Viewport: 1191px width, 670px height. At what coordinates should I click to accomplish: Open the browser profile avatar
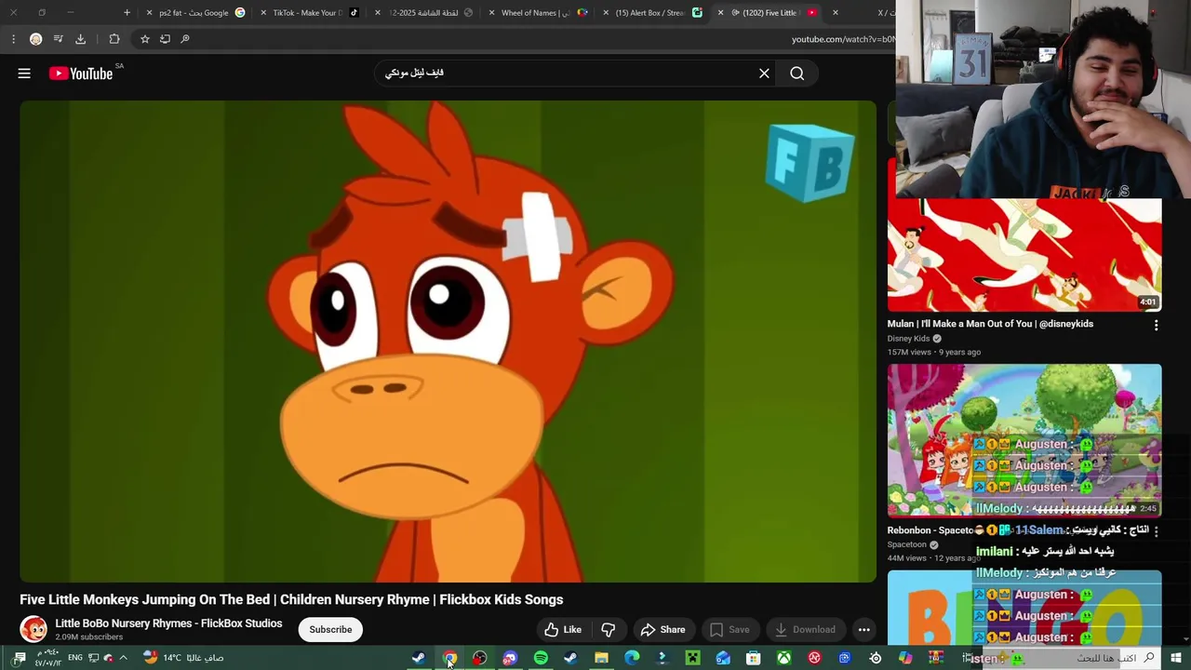coord(35,39)
